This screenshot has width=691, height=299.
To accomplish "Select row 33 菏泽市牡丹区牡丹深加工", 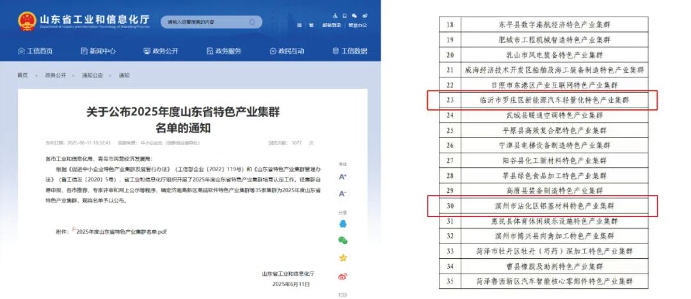I will pos(543,252).
